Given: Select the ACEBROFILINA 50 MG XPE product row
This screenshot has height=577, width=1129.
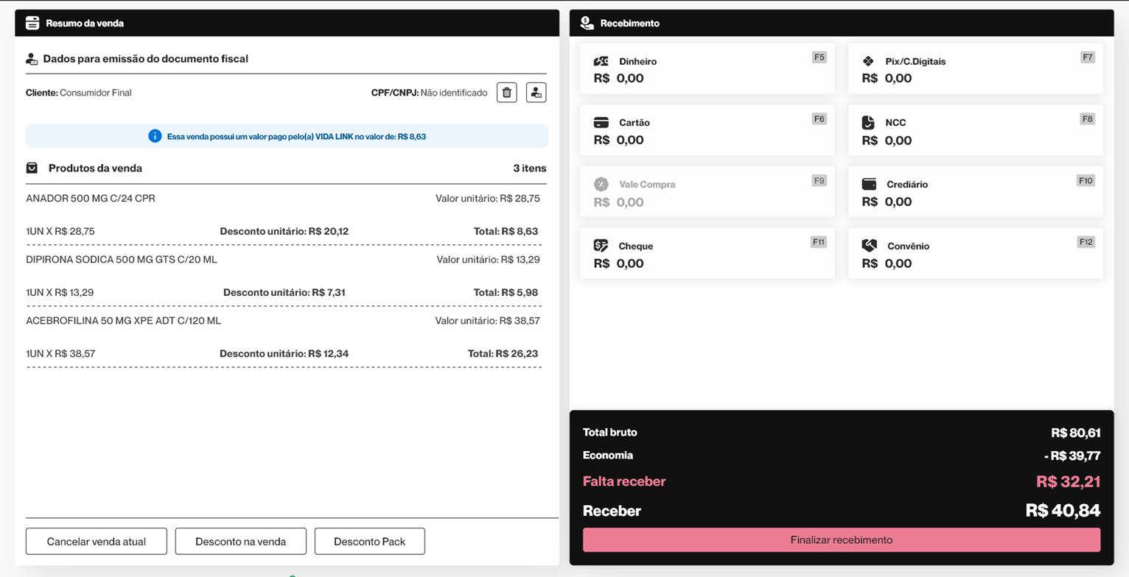Looking at the screenshot, I should 124,321.
